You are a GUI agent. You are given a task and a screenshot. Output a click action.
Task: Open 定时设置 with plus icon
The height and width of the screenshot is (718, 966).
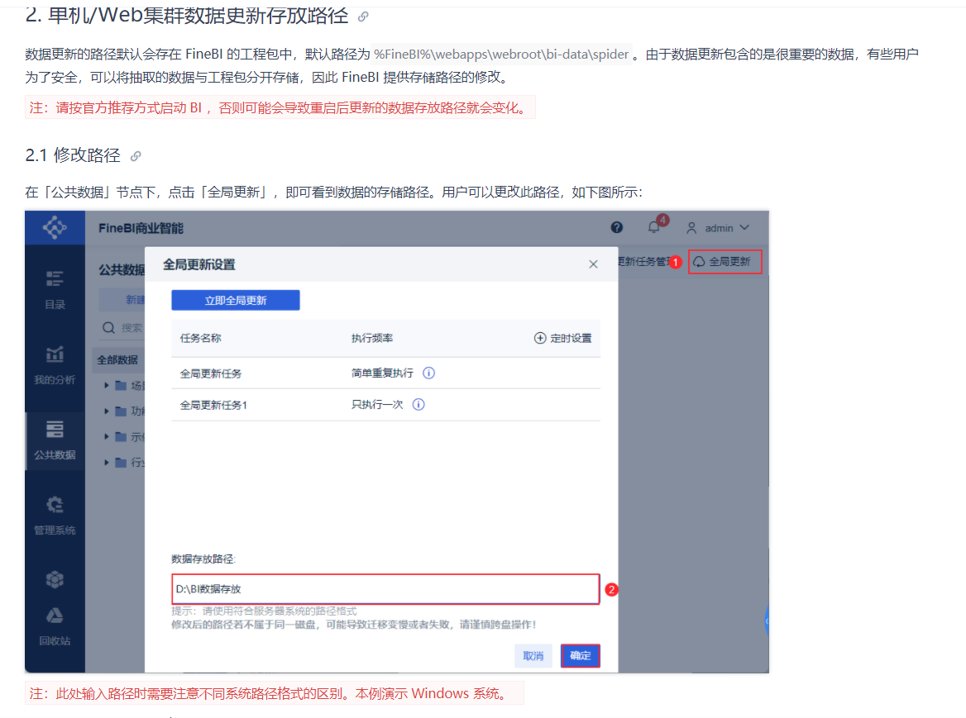[x=562, y=339]
